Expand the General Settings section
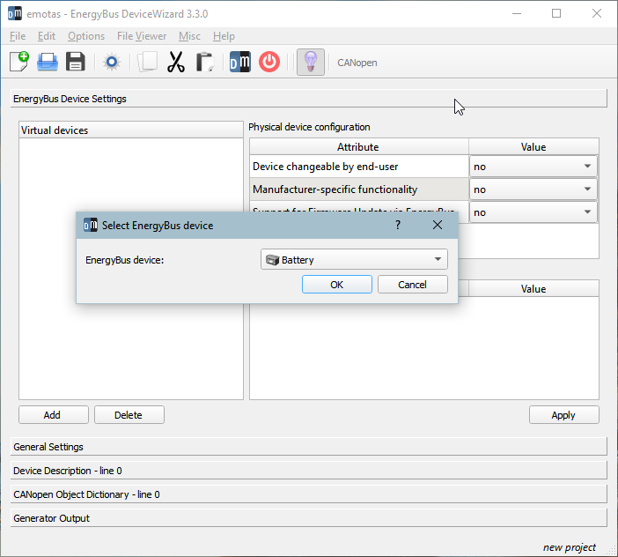This screenshot has width=618, height=557. 308,447
